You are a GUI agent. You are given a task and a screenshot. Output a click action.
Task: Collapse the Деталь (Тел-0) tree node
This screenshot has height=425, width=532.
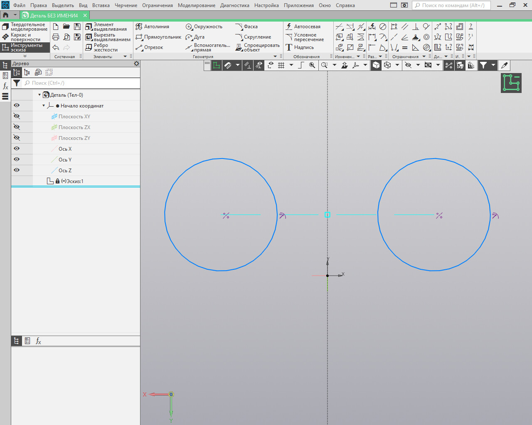[39, 95]
